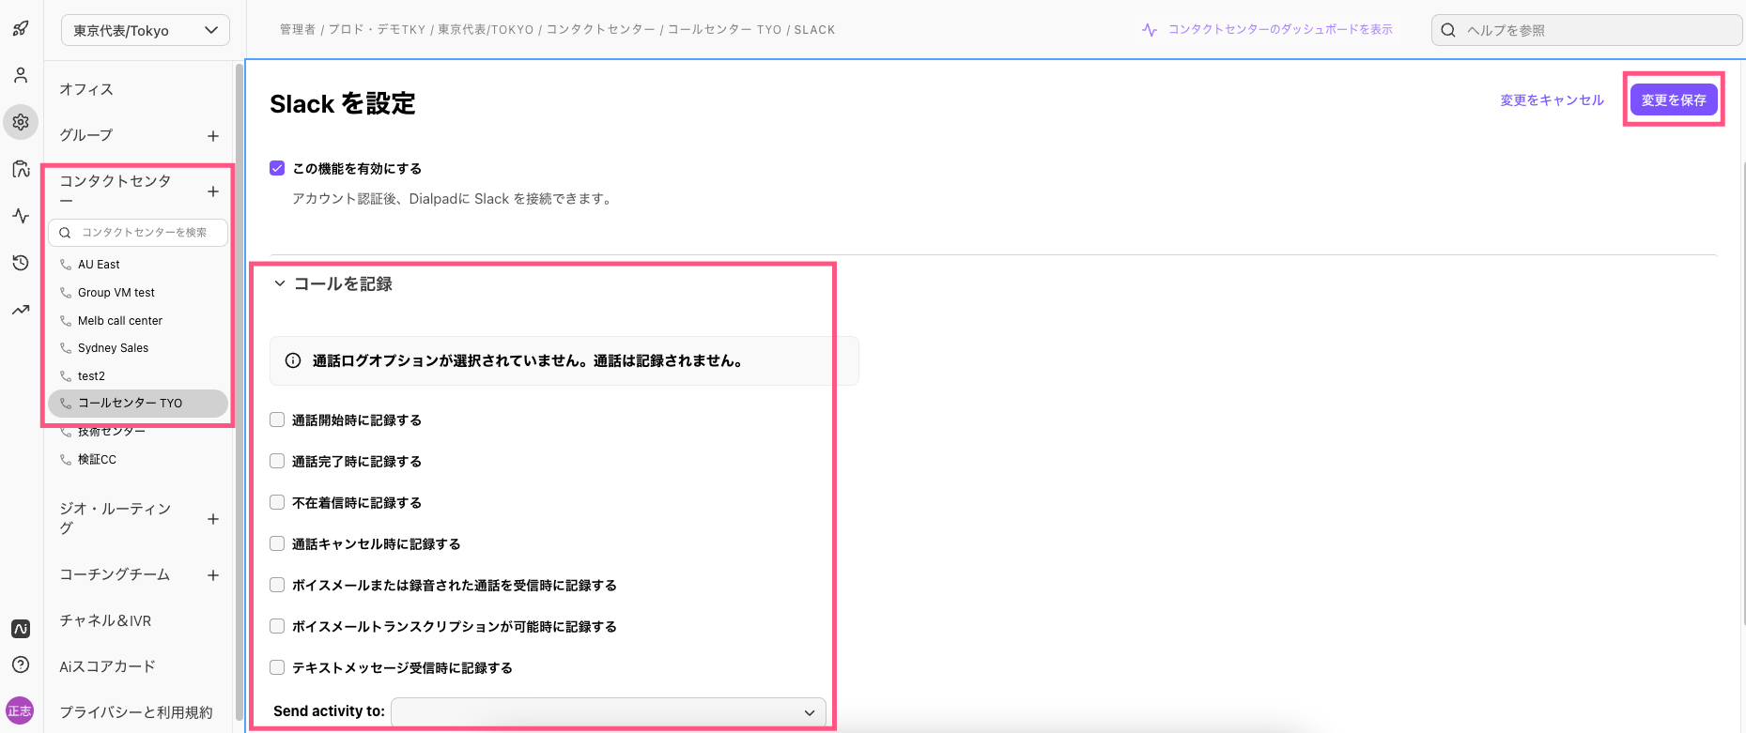
Task: Click コールセンター TYO breadcrumb
Action: (x=725, y=30)
